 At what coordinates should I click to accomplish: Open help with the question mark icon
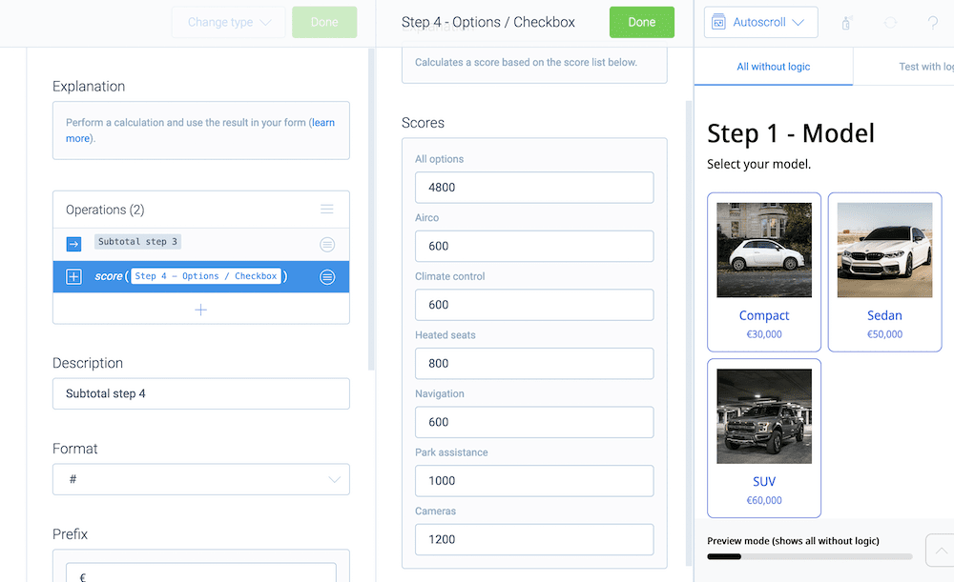point(932,23)
